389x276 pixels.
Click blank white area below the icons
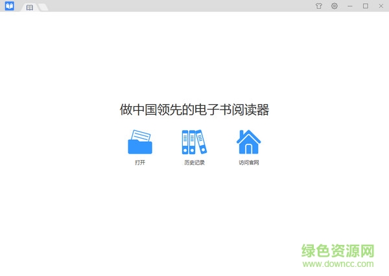[x=194, y=214]
